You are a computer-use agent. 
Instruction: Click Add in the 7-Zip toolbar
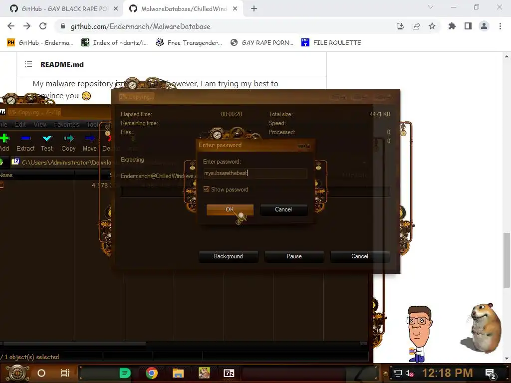(x=4, y=143)
